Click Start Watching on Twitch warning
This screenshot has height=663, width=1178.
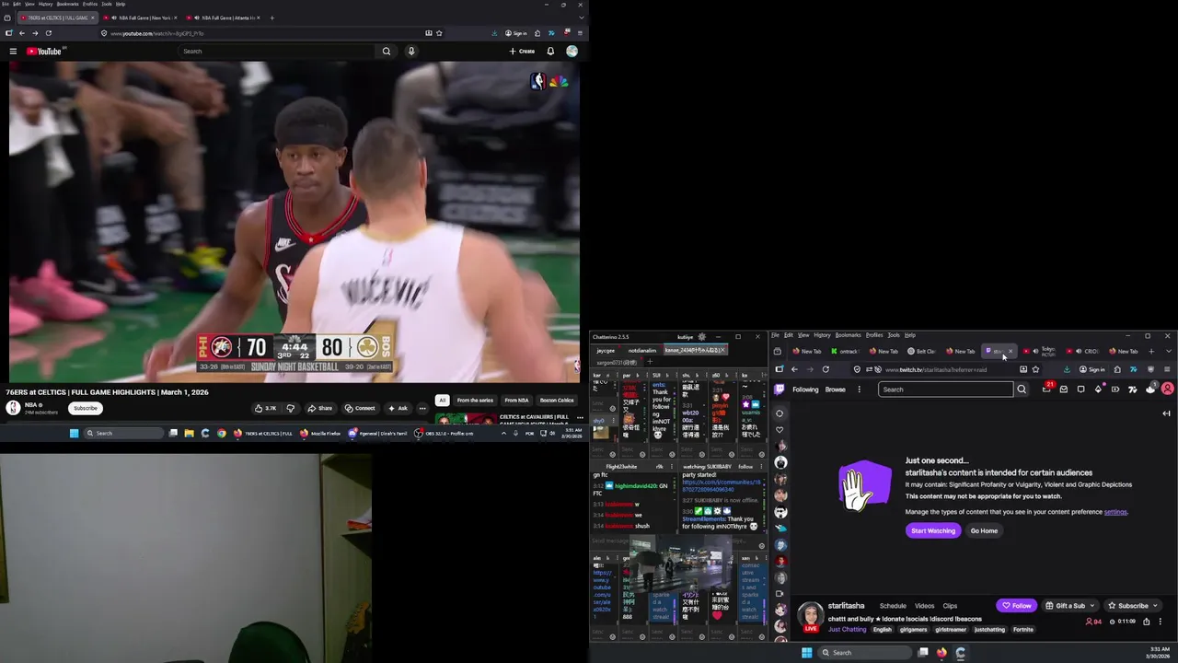click(x=933, y=530)
